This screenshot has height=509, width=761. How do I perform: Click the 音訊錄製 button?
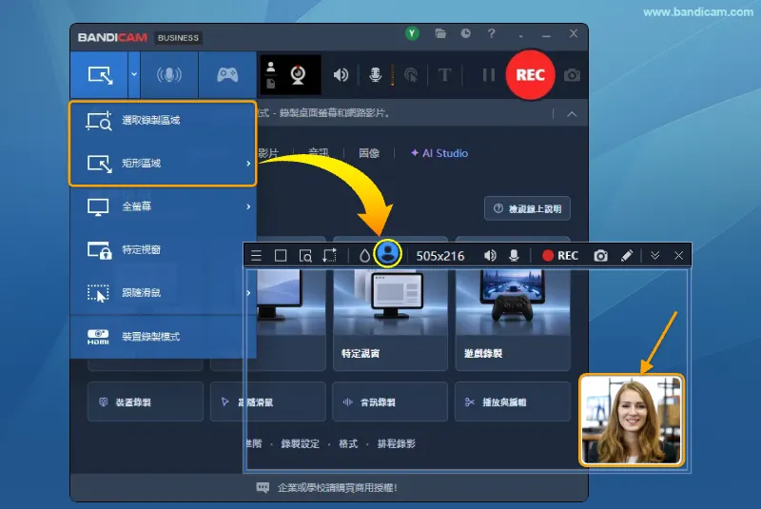click(390, 401)
